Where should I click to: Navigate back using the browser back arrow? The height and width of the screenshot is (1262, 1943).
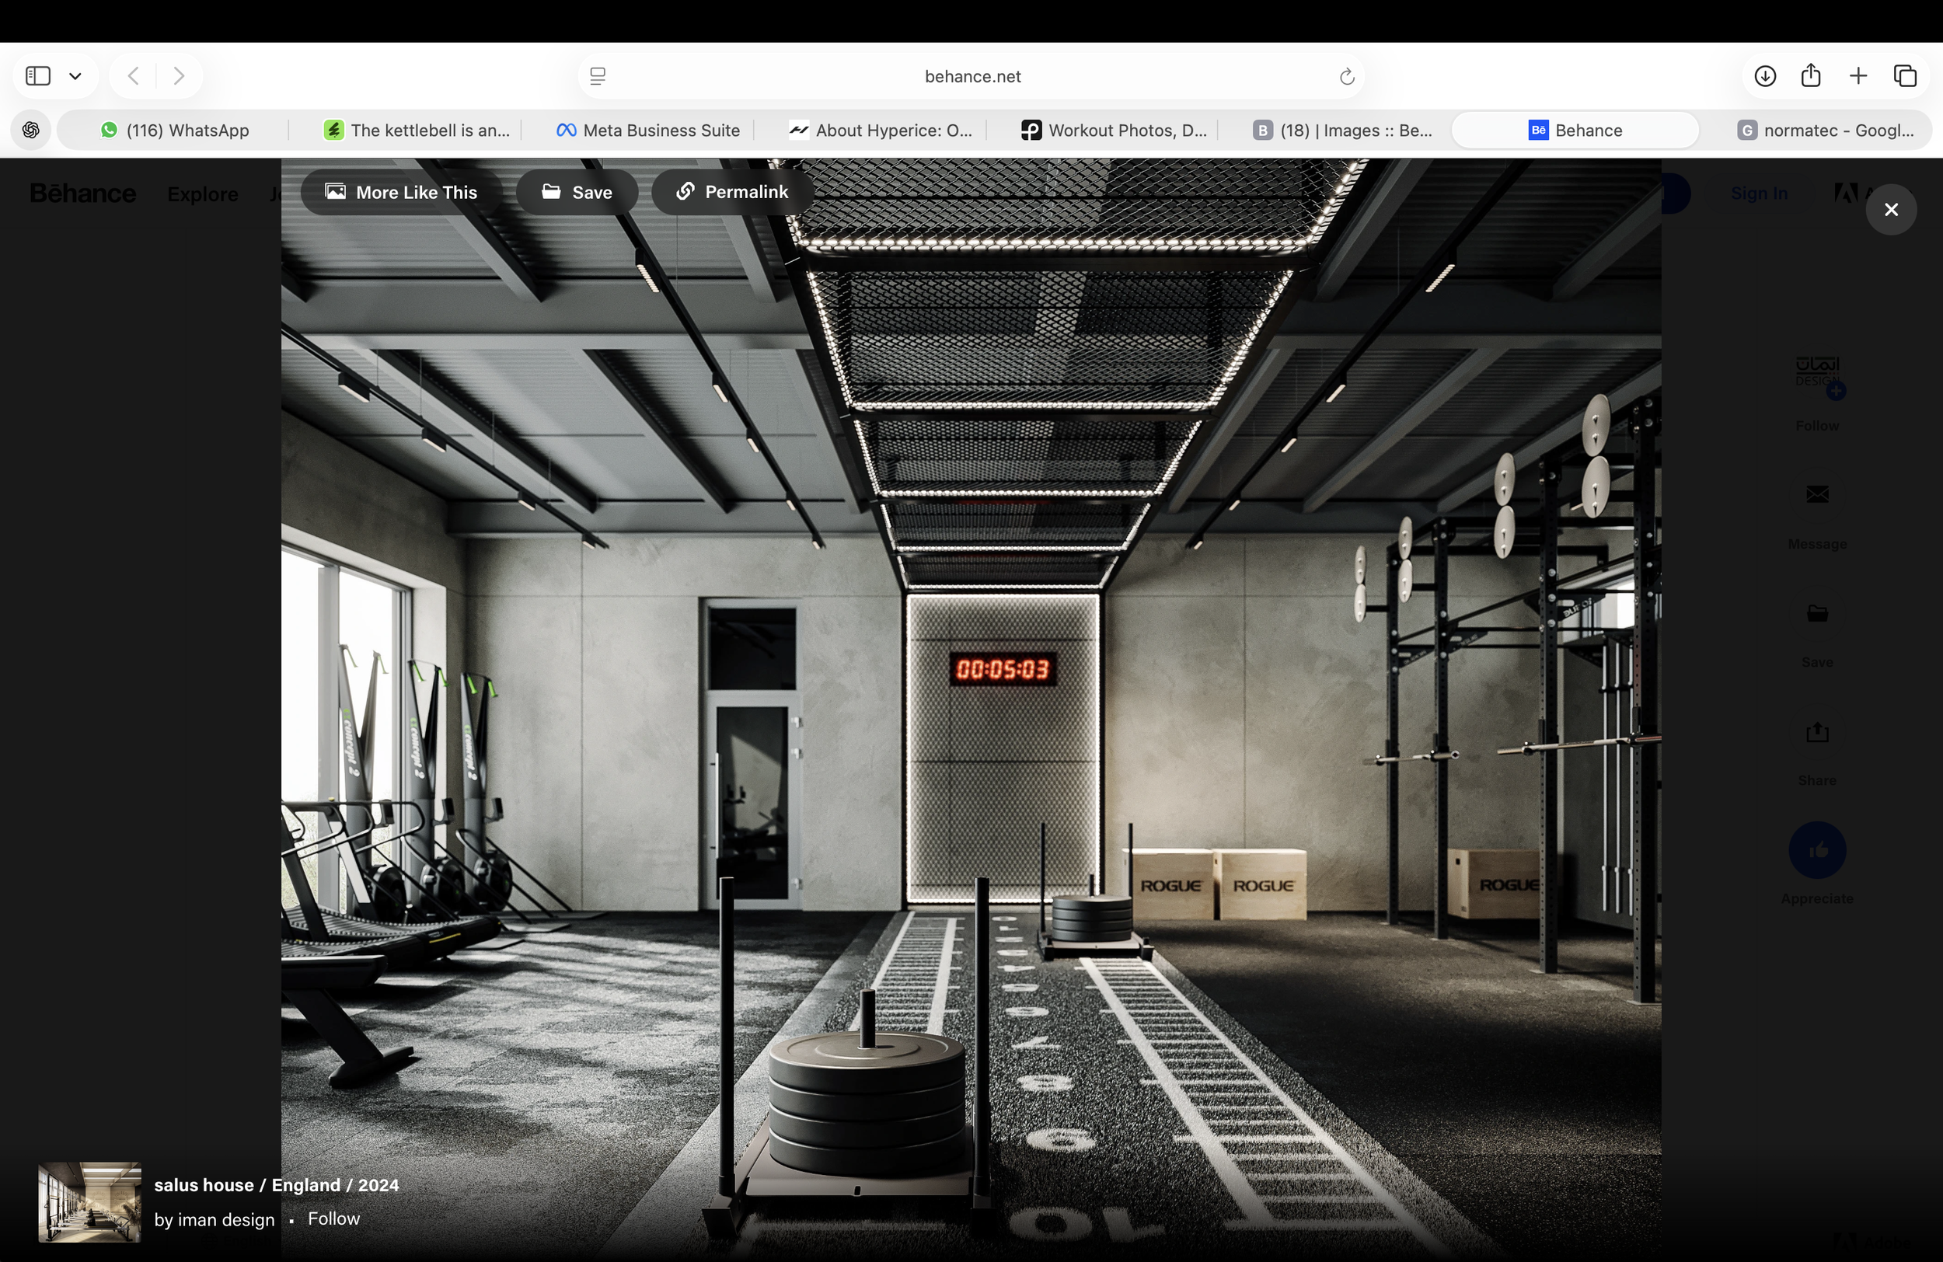coord(131,75)
